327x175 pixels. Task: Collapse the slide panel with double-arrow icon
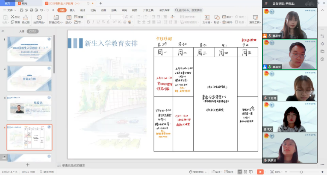click(3, 31)
